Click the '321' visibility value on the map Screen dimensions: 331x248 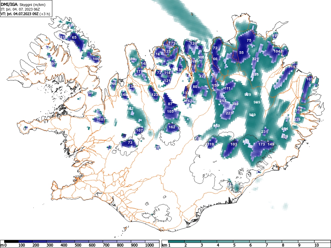pos(255,59)
